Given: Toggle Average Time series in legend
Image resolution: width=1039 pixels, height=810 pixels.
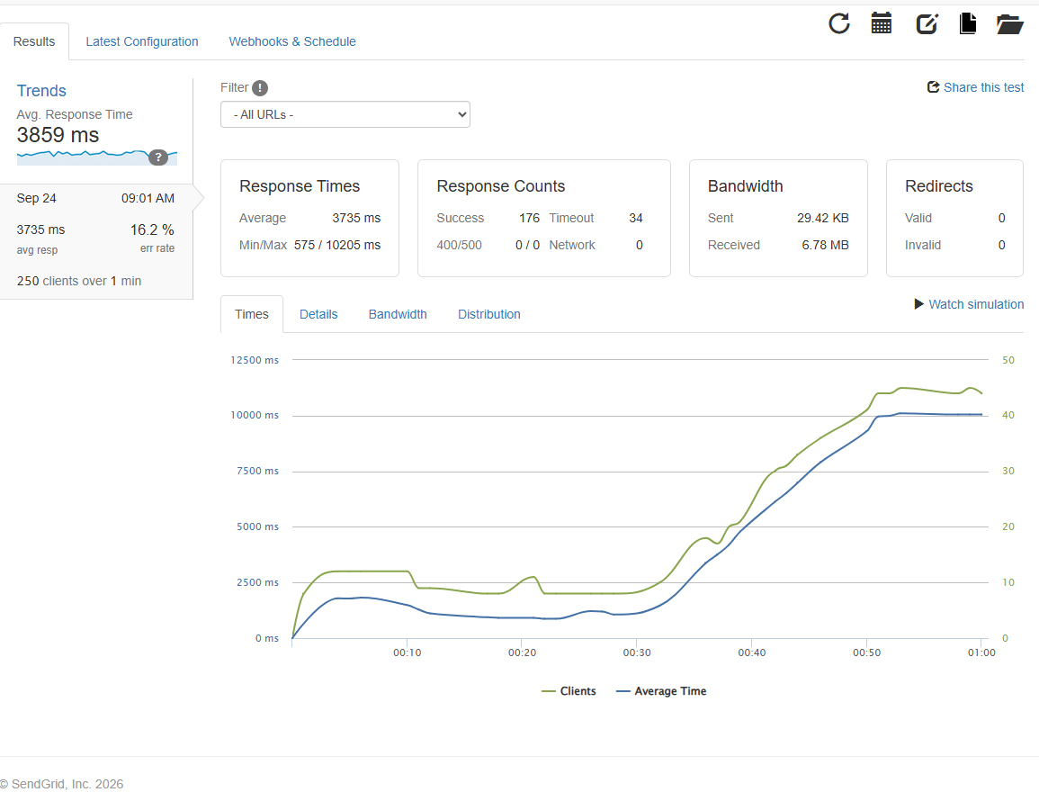Looking at the screenshot, I should click(x=661, y=690).
